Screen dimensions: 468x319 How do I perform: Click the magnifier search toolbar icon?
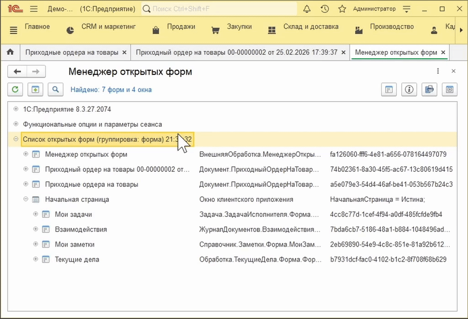(x=55, y=89)
